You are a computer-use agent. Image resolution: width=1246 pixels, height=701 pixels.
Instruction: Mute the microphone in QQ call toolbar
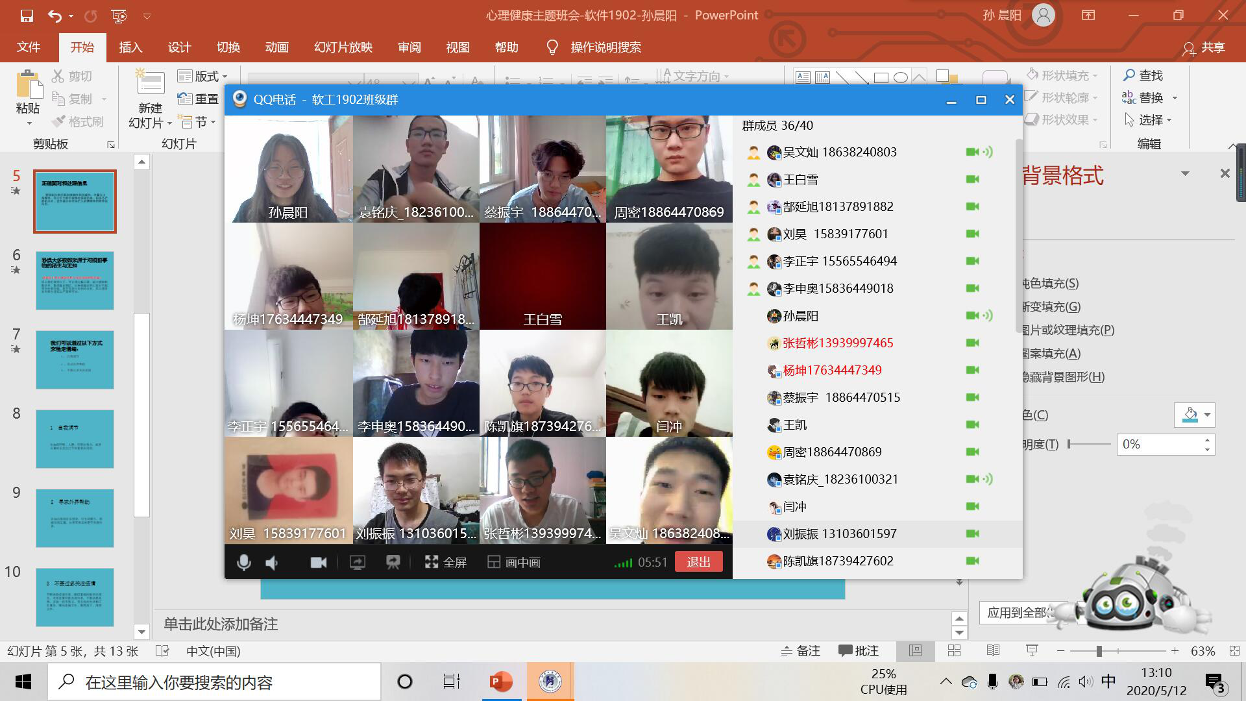pyautogui.click(x=244, y=562)
